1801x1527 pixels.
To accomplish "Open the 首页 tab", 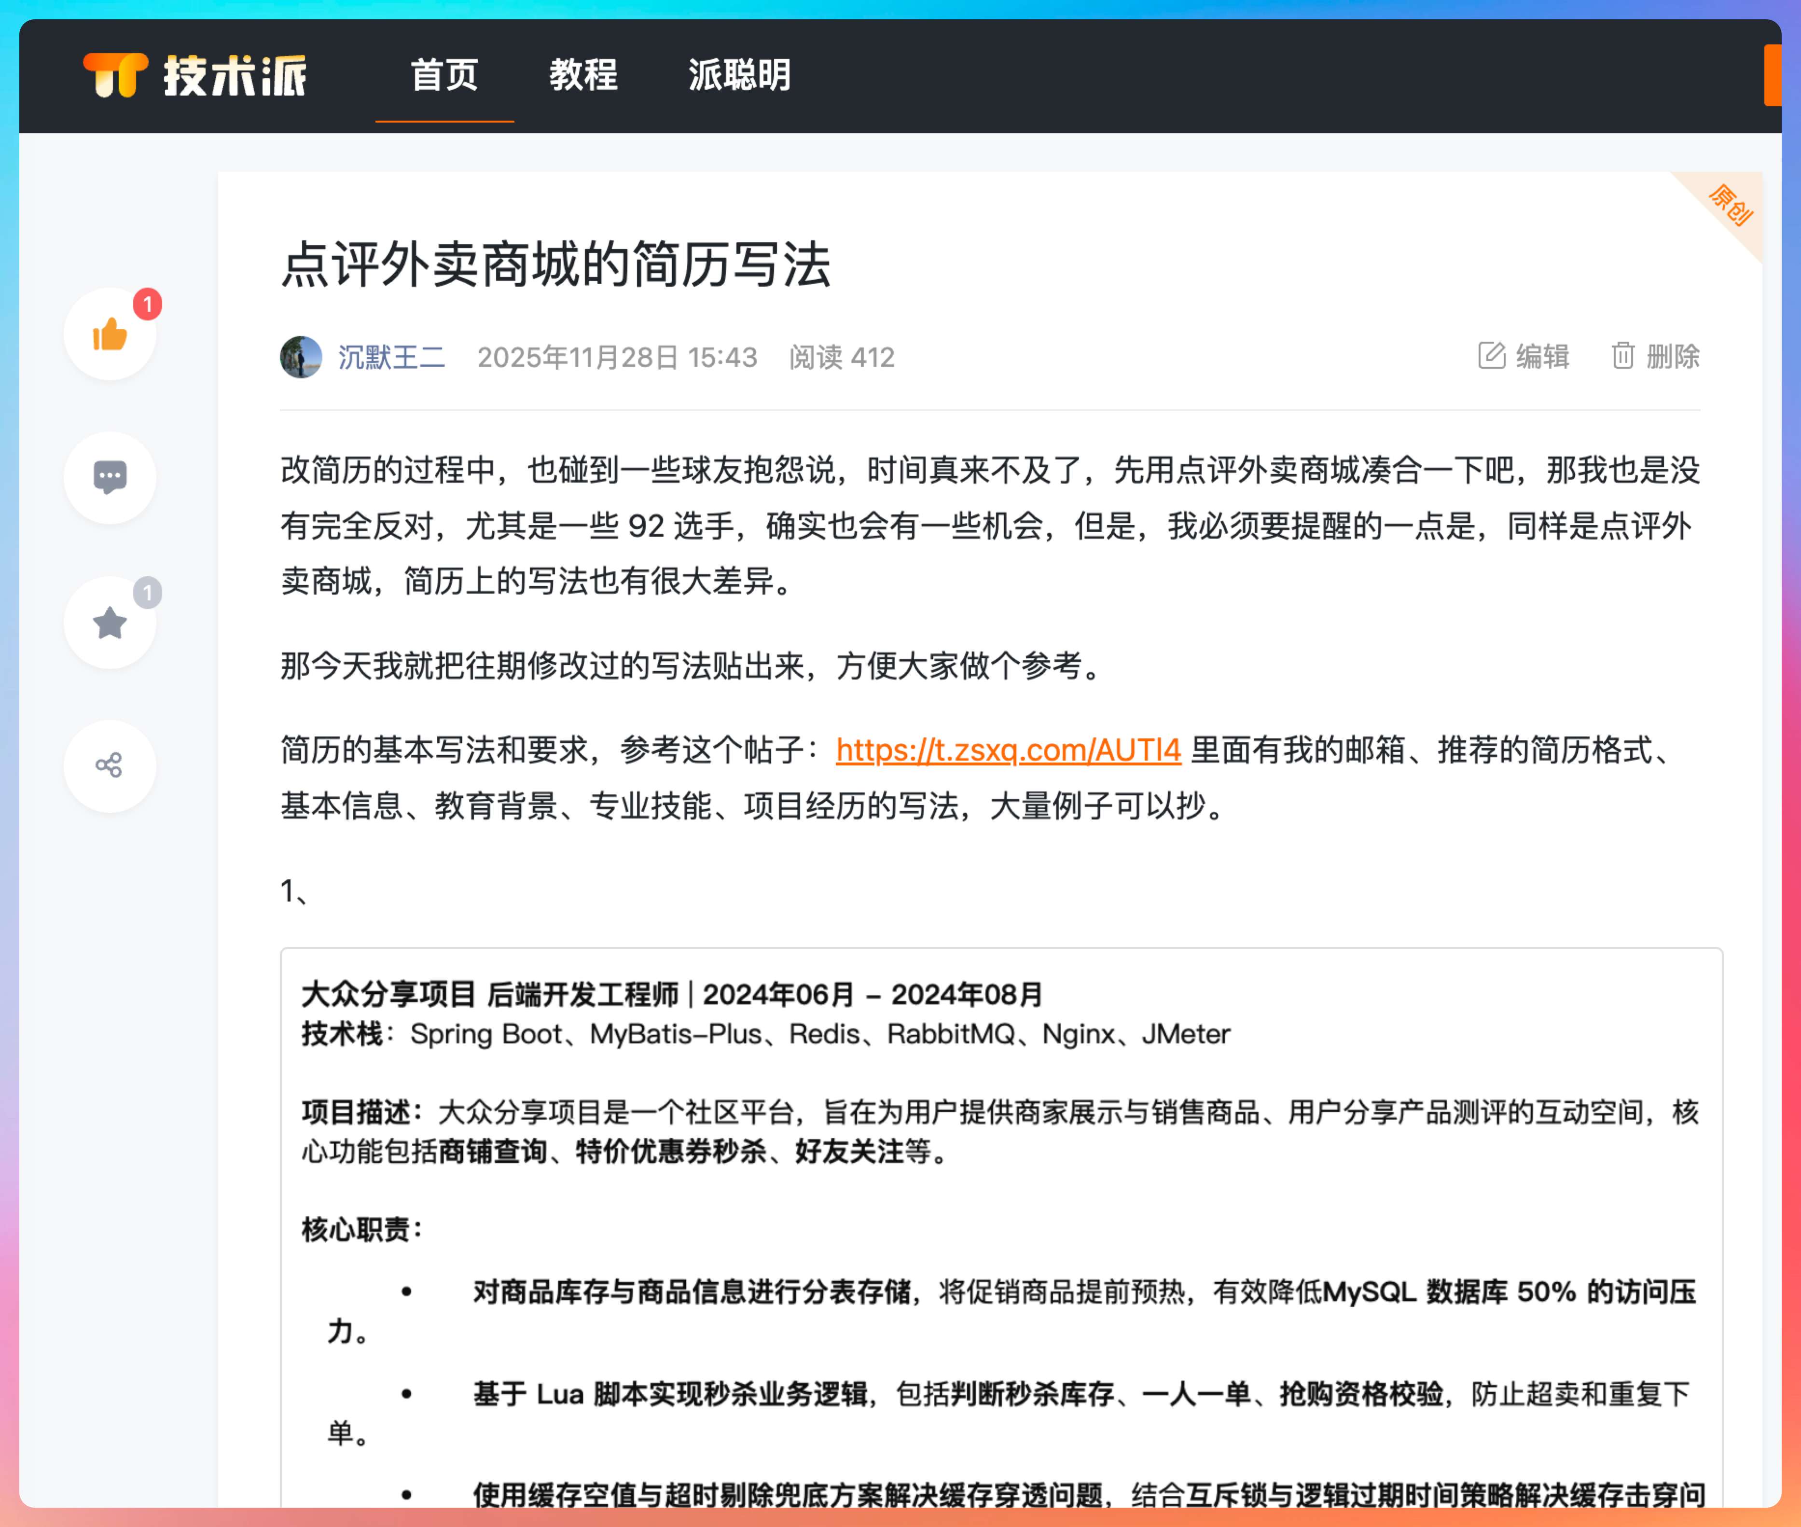I will tap(444, 75).
